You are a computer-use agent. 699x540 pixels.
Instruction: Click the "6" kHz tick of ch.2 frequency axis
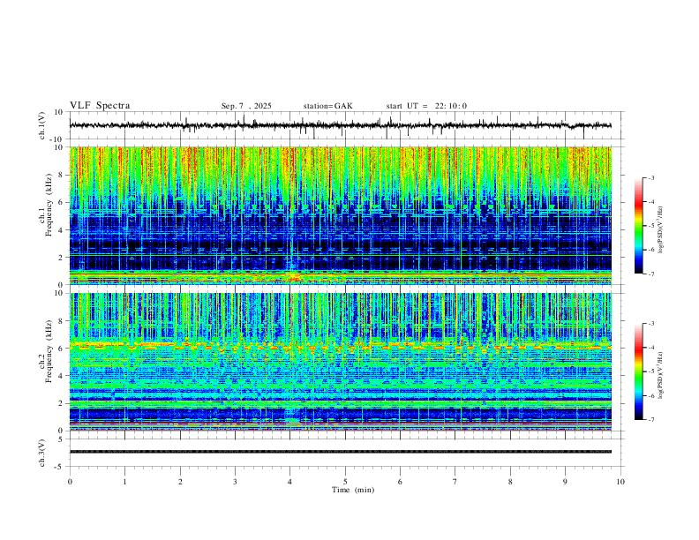coord(61,349)
